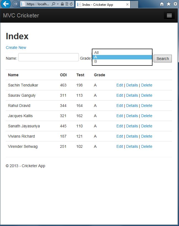179x226 pixels.
Task: Open the Create New link
Action: click(x=16, y=48)
